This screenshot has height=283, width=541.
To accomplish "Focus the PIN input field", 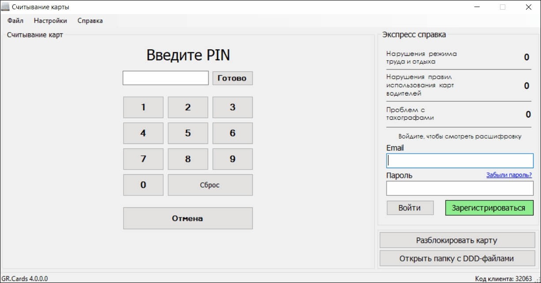I will [165, 78].
